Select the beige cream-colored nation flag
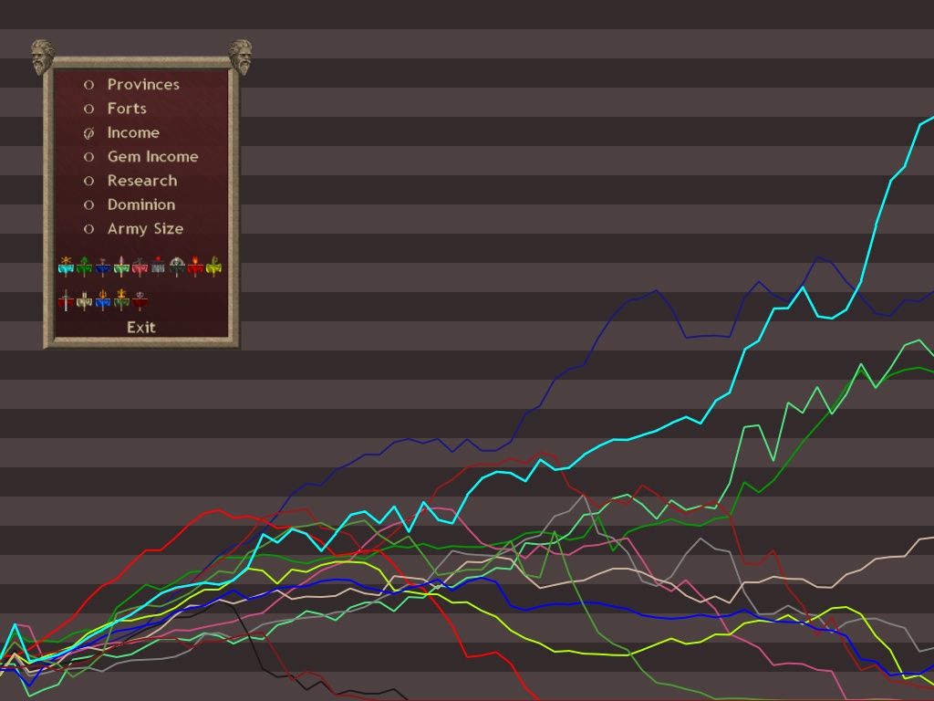Viewport: 934px width, 701px height. pyautogui.click(x=85, y=300)
